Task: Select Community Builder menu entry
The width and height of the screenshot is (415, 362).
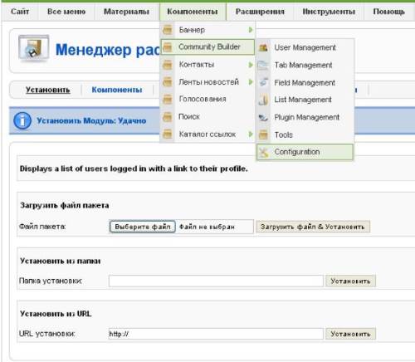Action: point(207,46)
